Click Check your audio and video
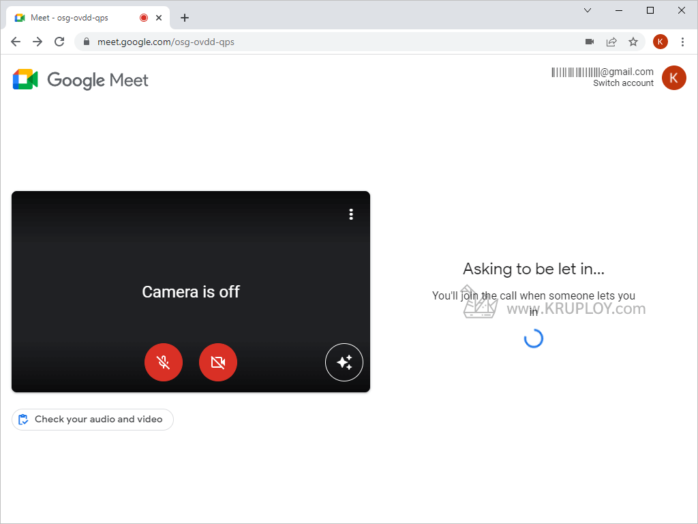 (x=93, y=420)
